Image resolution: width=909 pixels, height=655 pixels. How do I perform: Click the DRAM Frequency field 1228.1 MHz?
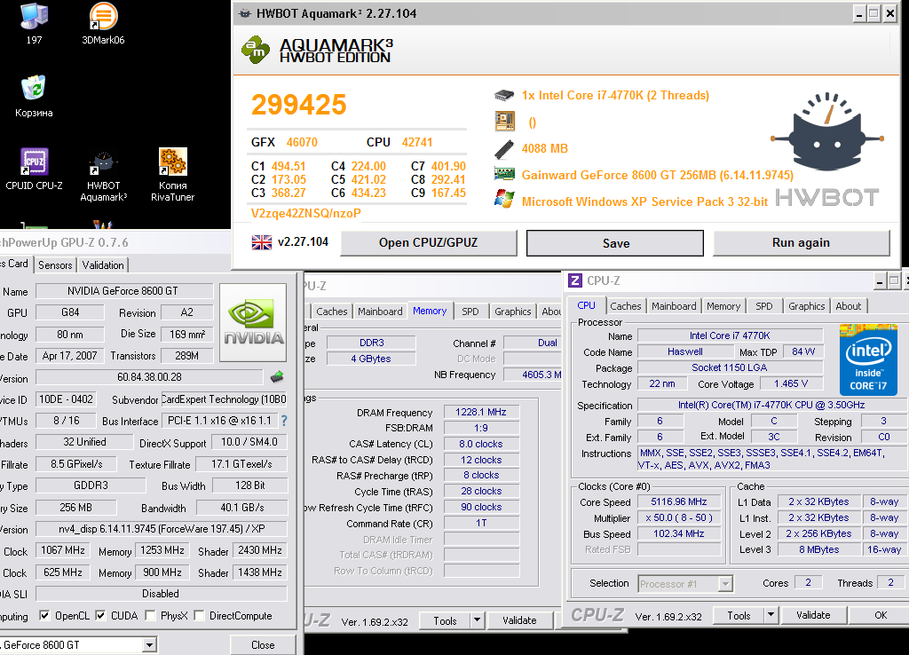[x=480, y=412]
